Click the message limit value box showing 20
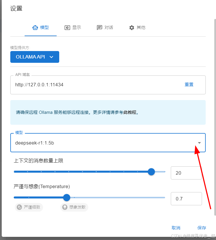This screenshot has width=216, height=240. point(186,173)
